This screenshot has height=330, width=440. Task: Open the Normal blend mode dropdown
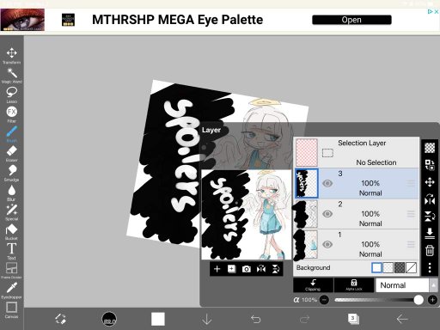[406, 285]
